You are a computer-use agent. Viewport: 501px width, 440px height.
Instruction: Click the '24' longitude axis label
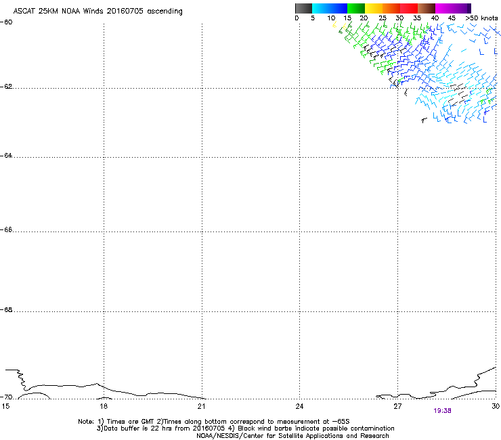[x=299, y=406]
